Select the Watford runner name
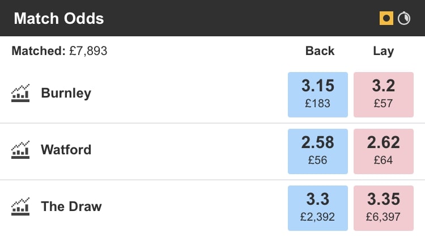Screen dimensions: 425x236 [x=66, y=150]
